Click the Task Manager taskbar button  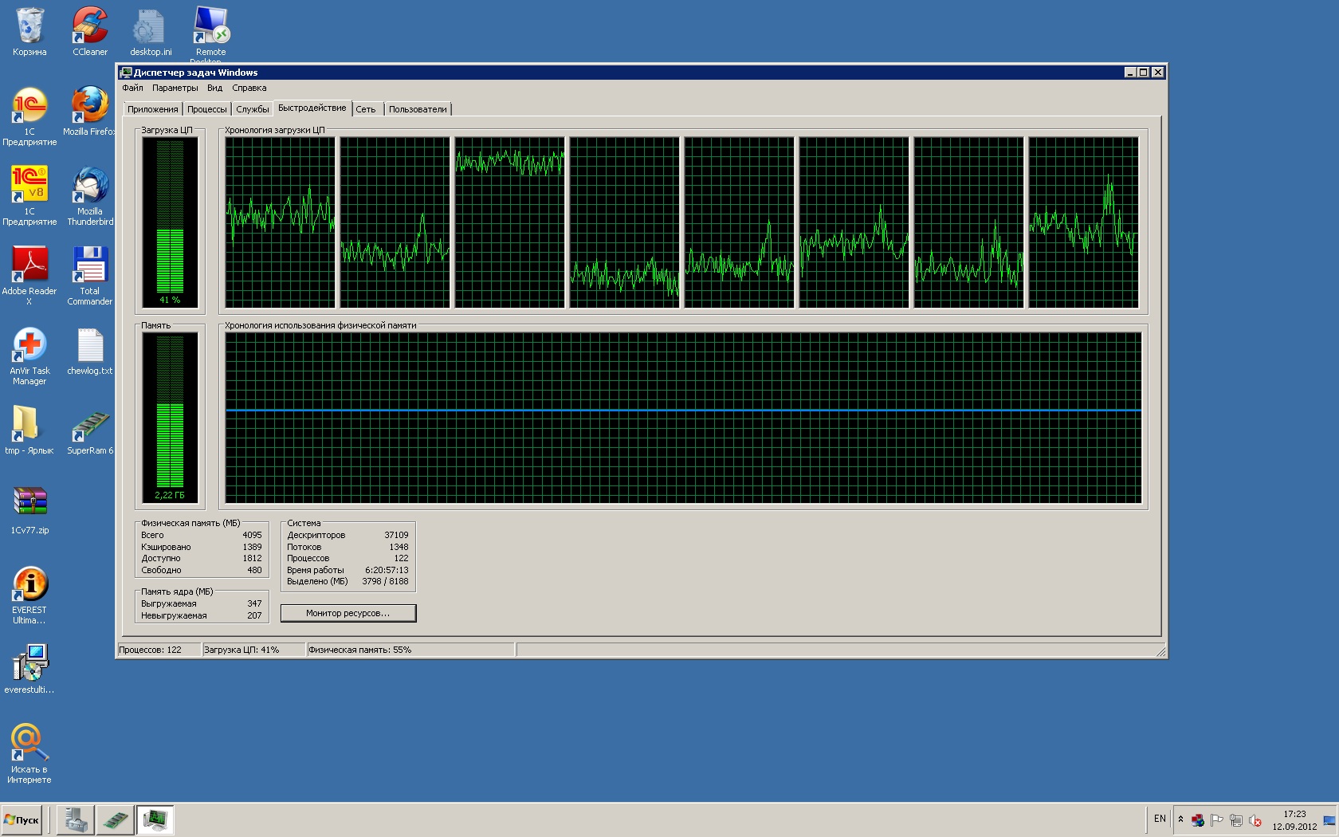pos(155,819)
